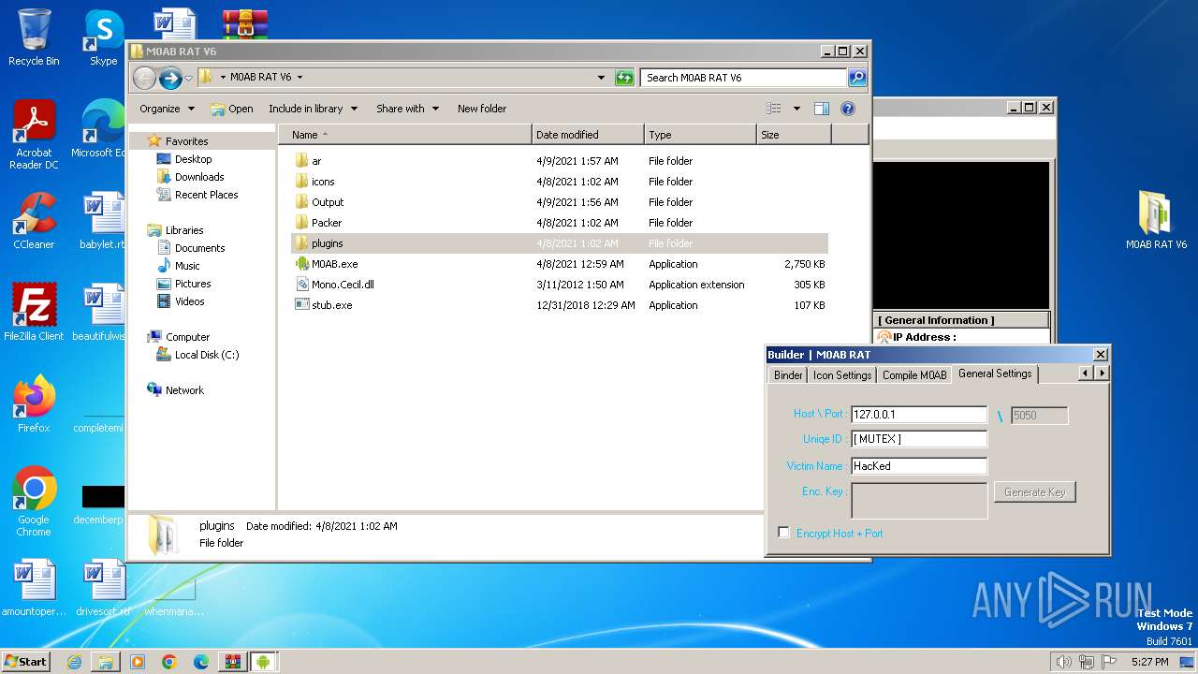Select Desktop under Favorites

click(193, 159)
